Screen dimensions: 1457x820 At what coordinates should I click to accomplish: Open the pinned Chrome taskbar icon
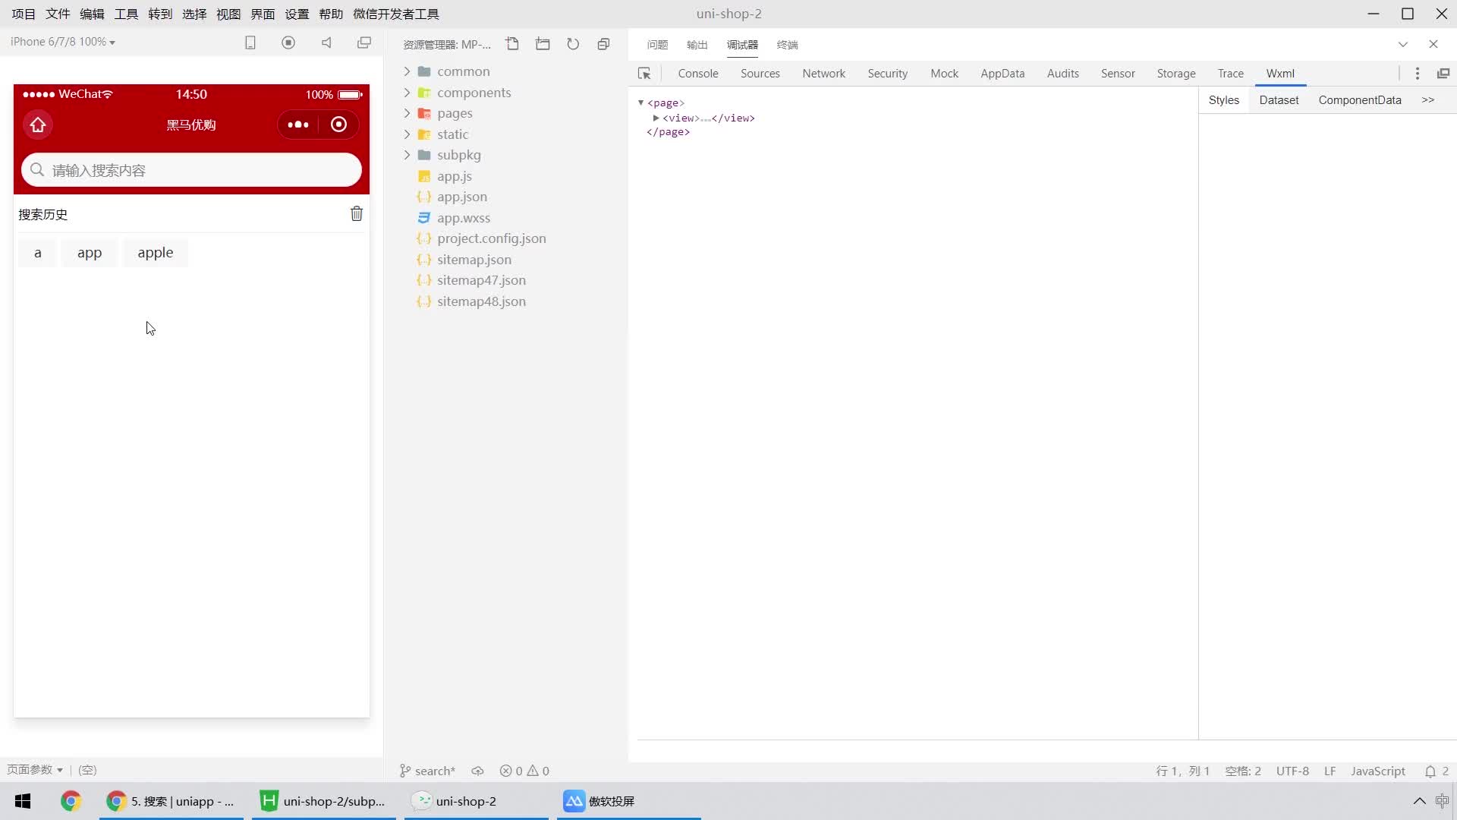pyautogui.click(x=71, y=801)
